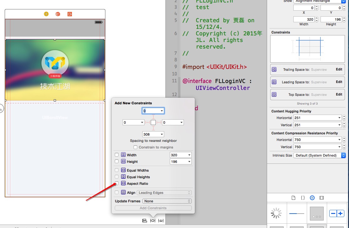
Task: Click the constraints diagram preview
Action: (x=308, y=49)
